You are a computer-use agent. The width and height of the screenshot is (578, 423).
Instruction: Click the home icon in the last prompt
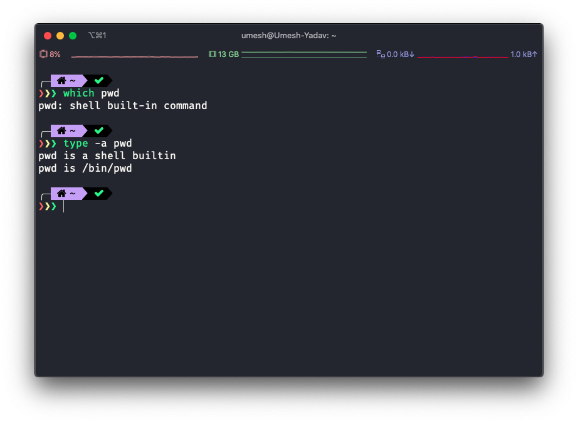(61, 194)
